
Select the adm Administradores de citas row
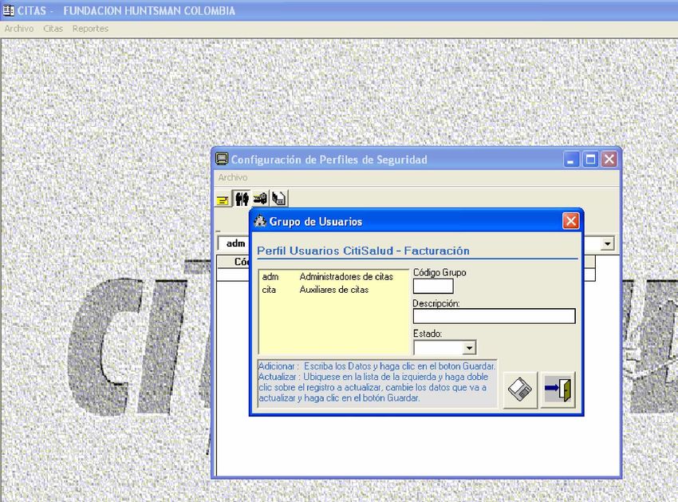(x=328, y=277)
